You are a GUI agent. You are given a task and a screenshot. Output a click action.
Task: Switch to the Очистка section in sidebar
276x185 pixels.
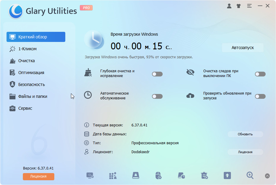tap(26, 61)
